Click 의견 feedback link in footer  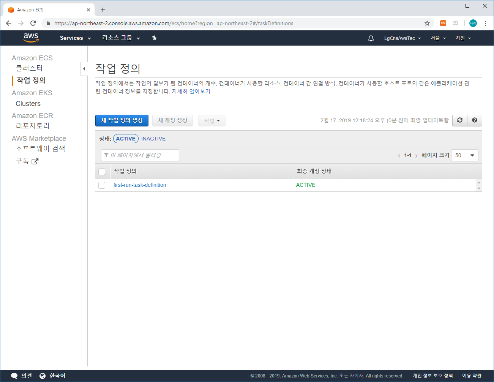pos(27,376)
